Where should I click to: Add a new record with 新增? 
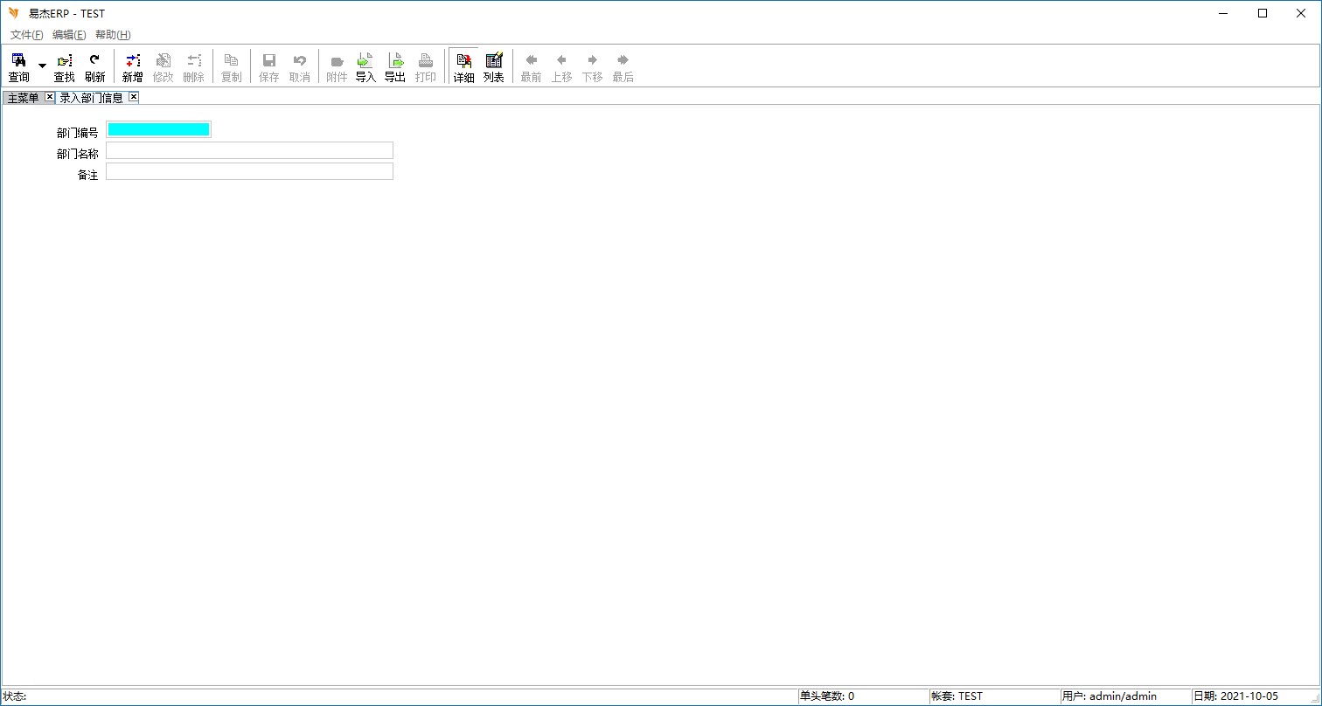click(132, 66)
